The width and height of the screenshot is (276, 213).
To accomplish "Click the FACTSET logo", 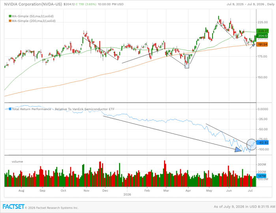I will click(x=13, y=207).
